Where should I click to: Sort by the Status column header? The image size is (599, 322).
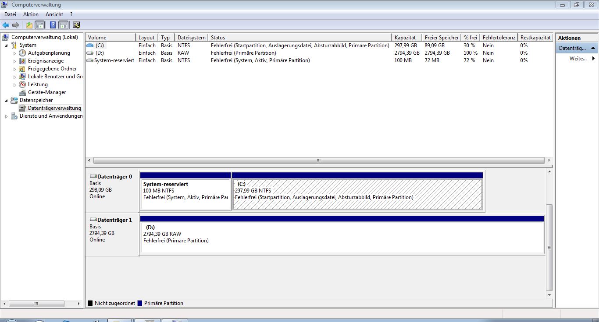coord(300,38)
